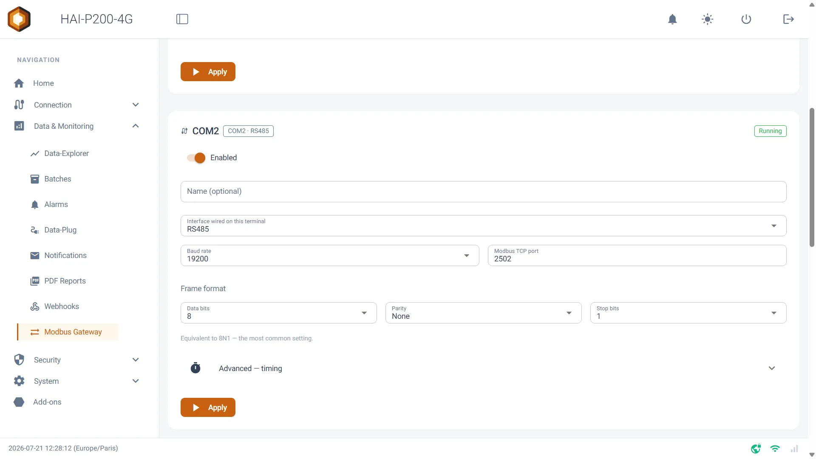816x459 pixels.
Task: Expand the Advanced — timing section
Action: (x=484, y=368)
